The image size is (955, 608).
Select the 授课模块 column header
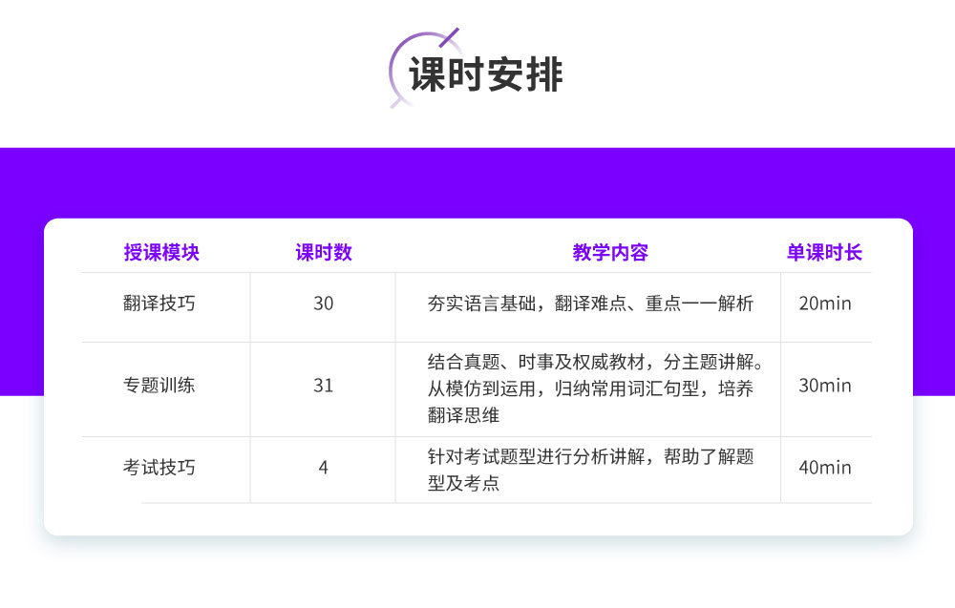[161, 252]
